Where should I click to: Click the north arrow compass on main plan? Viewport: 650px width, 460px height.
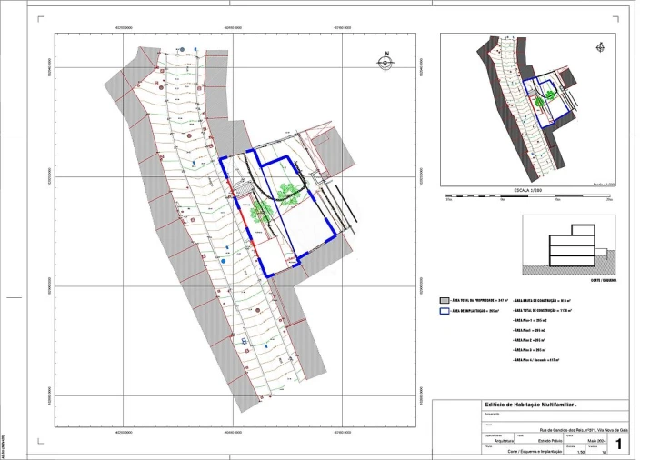[386, 61]
